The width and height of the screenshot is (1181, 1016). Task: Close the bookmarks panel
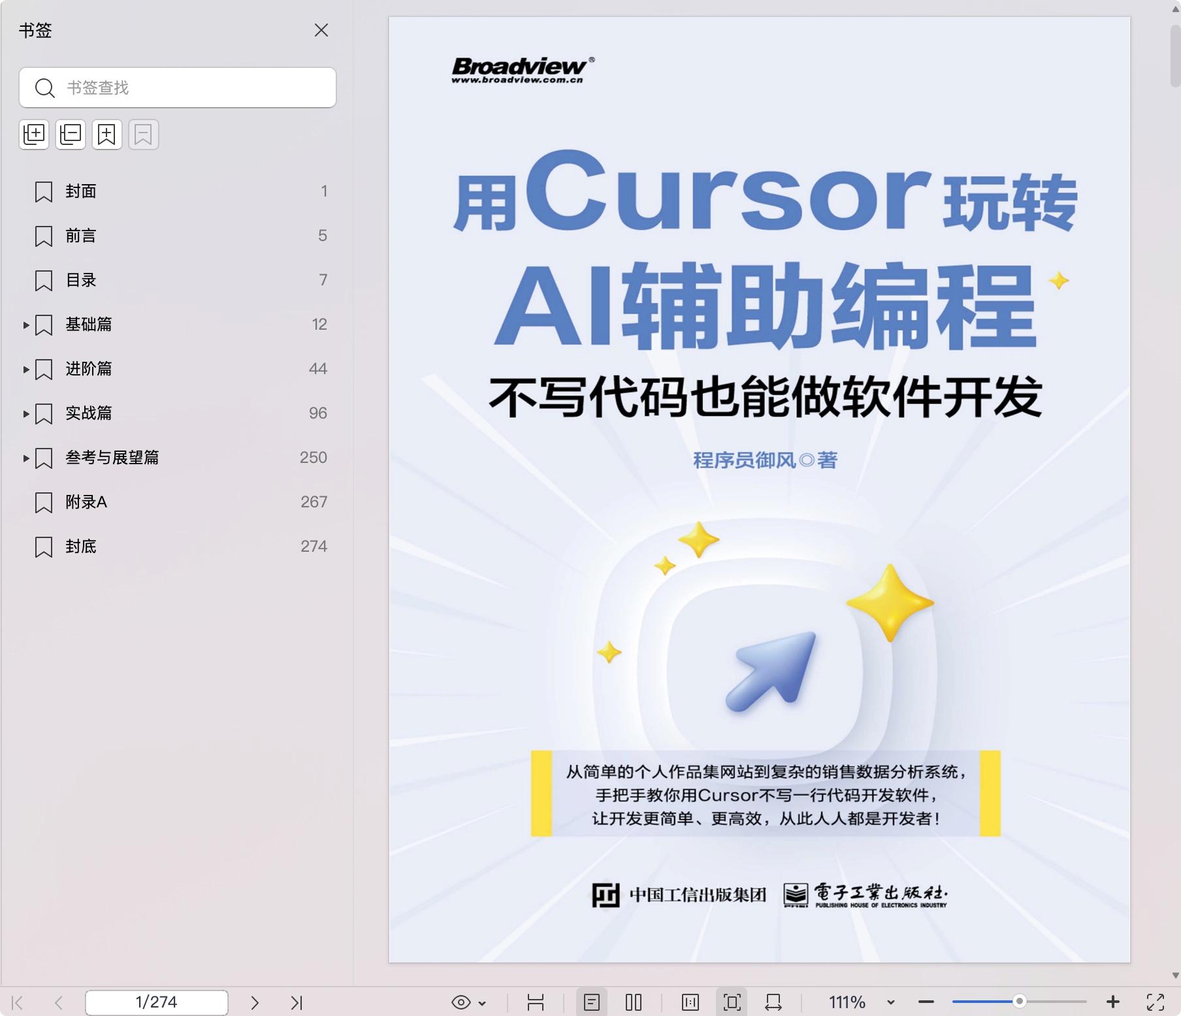coord(321,30)
